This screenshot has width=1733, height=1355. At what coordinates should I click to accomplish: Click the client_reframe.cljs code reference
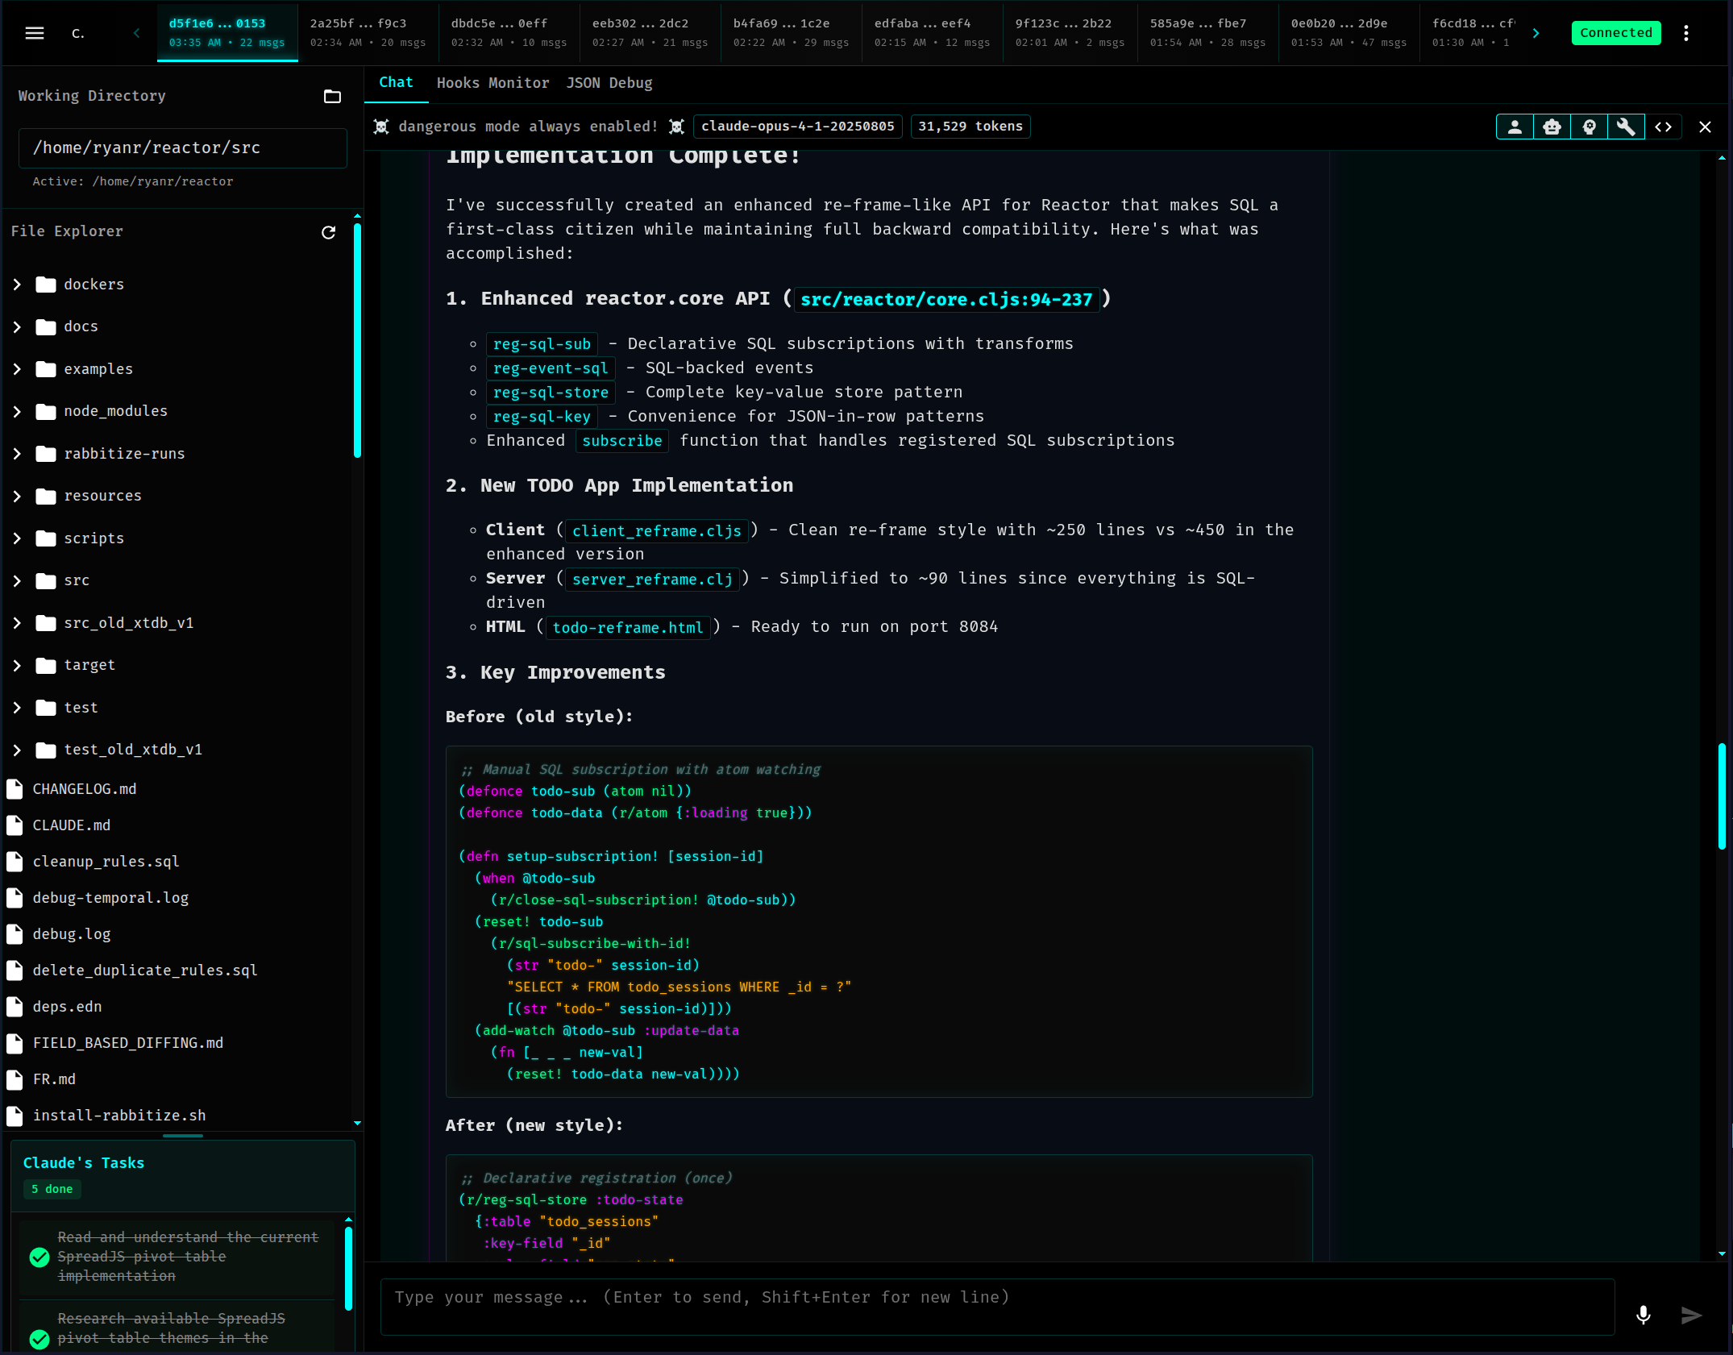point(656,530)
